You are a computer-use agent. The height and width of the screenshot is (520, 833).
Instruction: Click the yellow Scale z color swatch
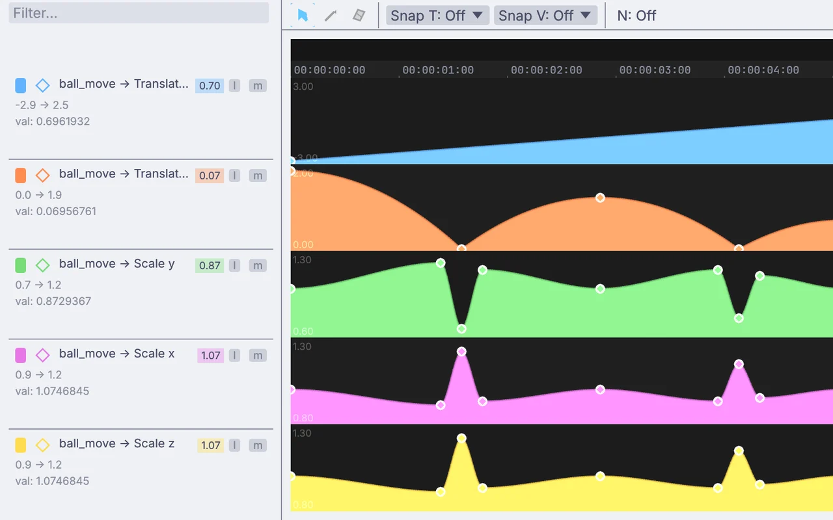coord(20,445)
